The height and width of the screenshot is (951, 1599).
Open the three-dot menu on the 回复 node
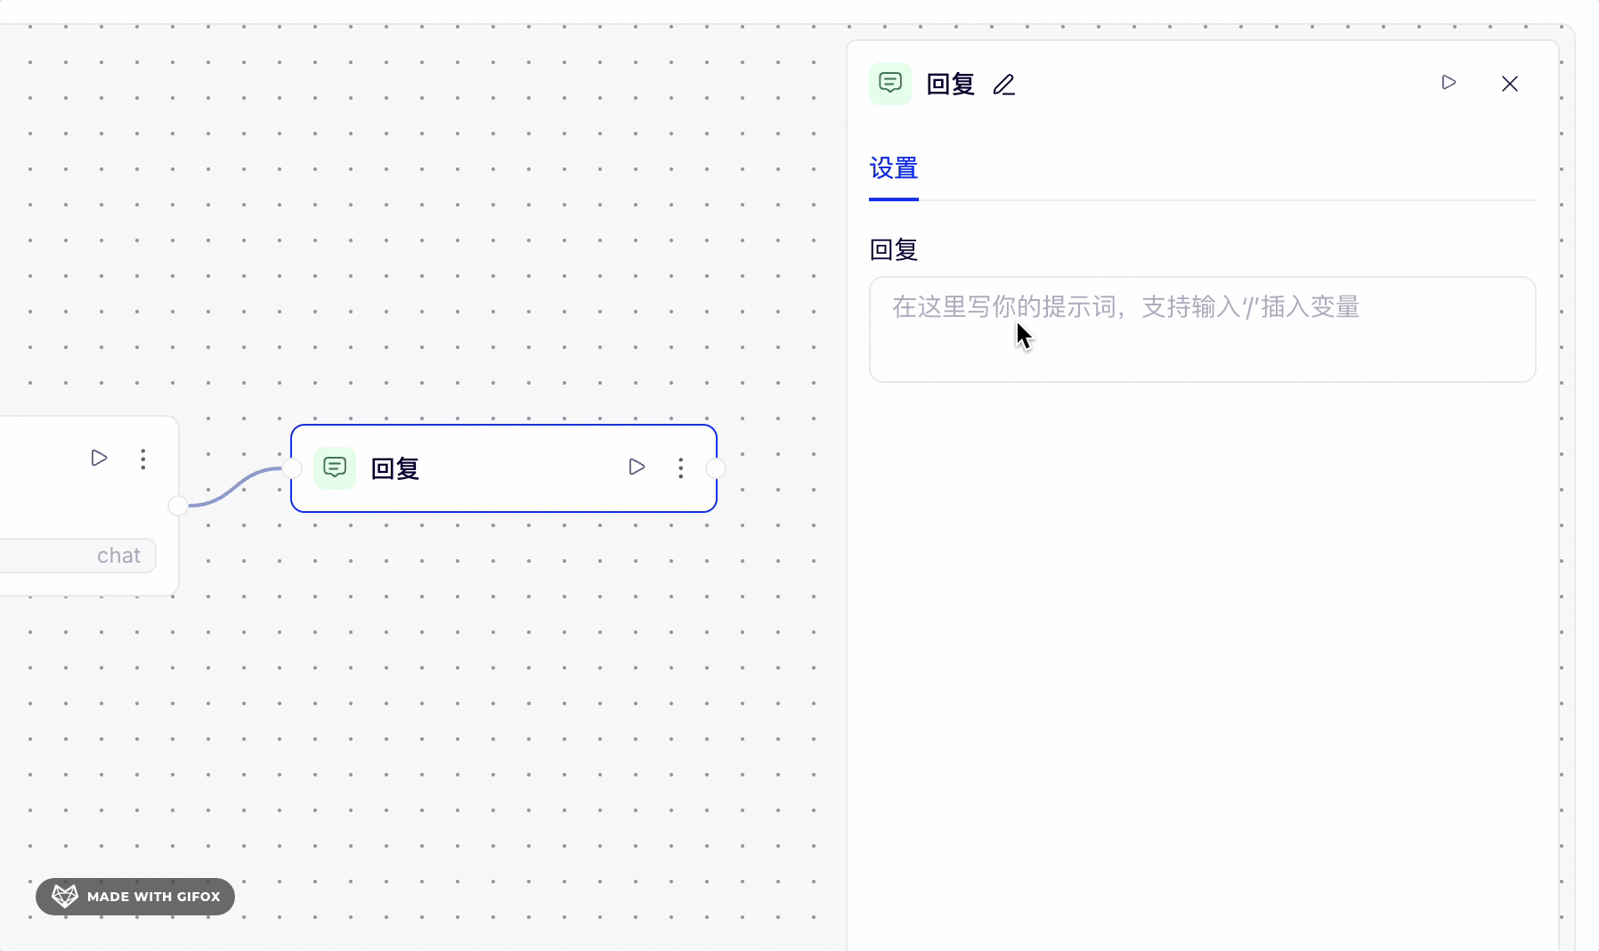(x=680, y=467)
